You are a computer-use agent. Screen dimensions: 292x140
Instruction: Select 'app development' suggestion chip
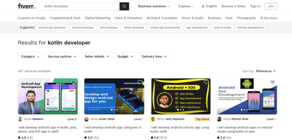tap(197, 27)
